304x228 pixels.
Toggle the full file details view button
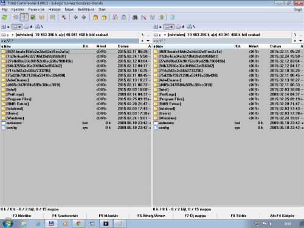pyautogui.click(x=24, y=18)
